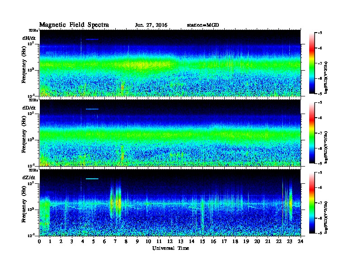Click hour 9 on the Universal Time axis

137,242
